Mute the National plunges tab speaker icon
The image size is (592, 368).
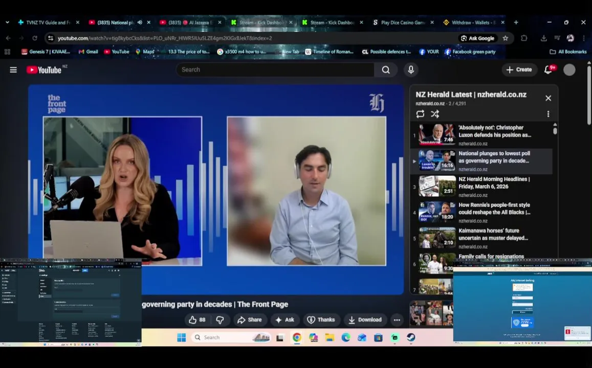click(140, 22)
